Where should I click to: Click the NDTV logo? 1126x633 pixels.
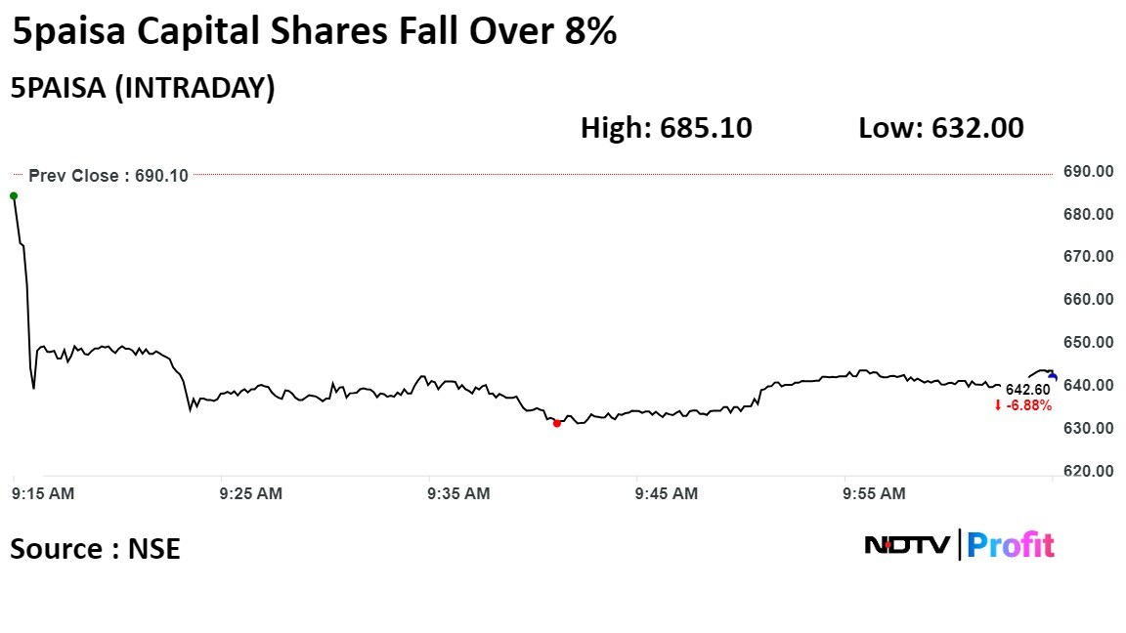tap(906, 545)
